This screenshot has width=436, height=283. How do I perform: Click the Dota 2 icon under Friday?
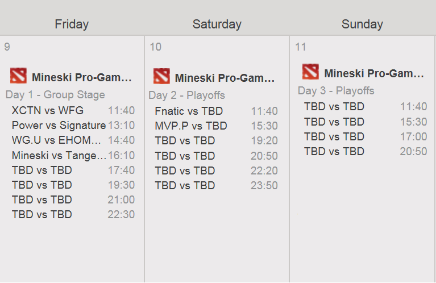(x=18, y=76)
